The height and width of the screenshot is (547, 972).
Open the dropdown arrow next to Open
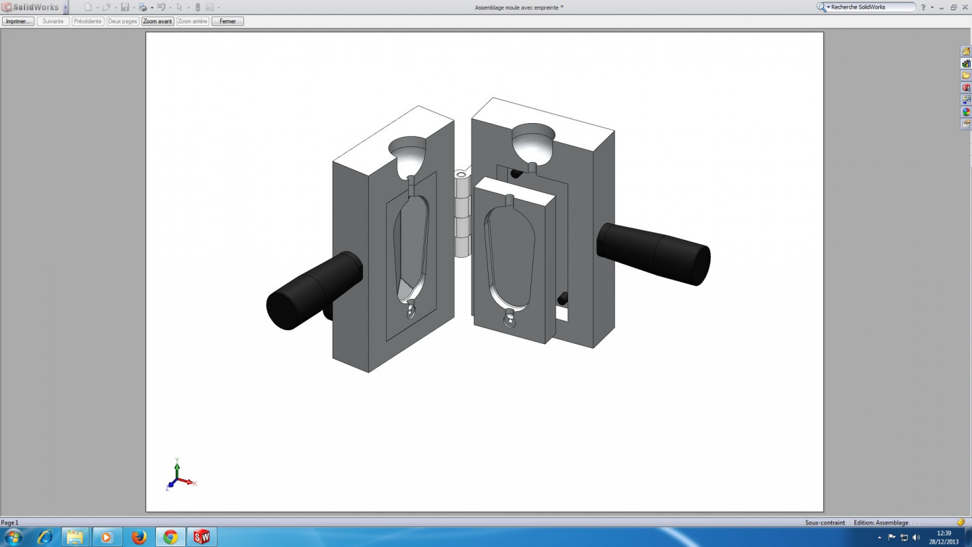[x=115, y=8]
